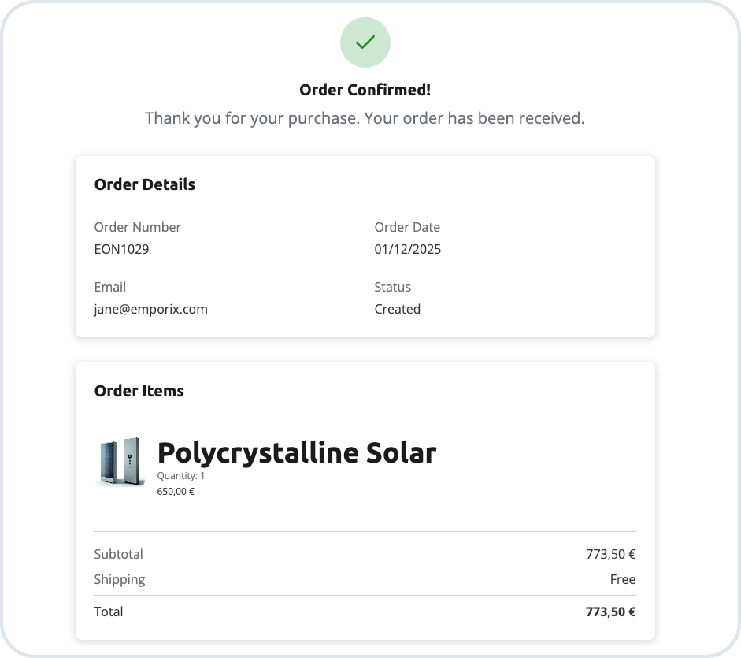This screenshot has height=658, width=741.
Task: Click the jane@emporix.com email address
Action: coord(150,309)
